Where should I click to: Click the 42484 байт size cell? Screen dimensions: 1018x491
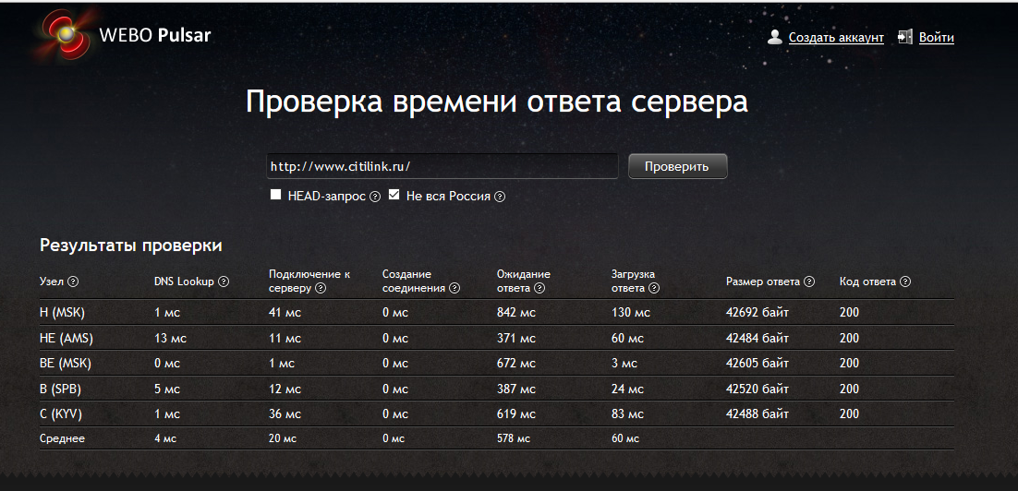pyautogui.click(x=757, y=339)
